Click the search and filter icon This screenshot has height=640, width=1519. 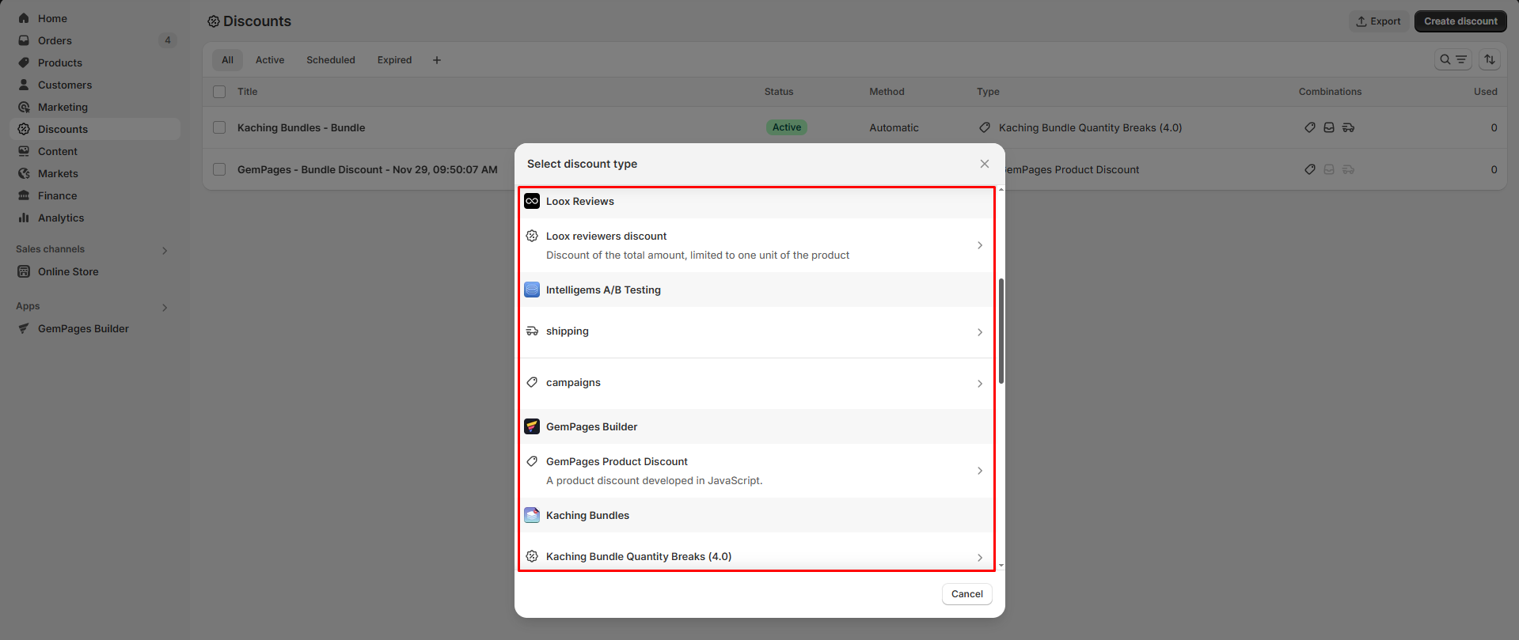coord(1453,60)
